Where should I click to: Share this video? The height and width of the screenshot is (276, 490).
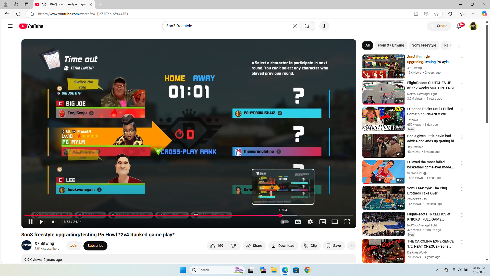click(254, 246)
